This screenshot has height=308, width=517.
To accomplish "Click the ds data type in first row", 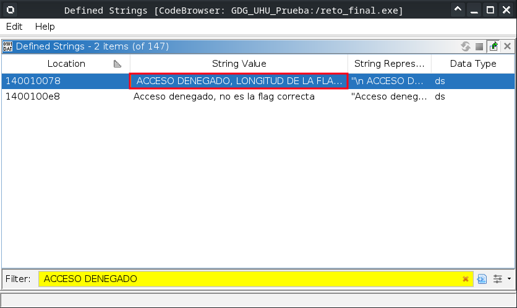I will (x=473, y=81).
